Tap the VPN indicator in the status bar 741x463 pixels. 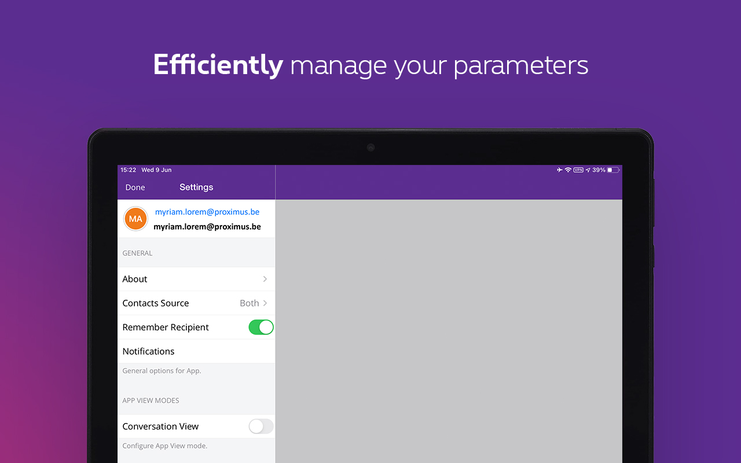(x=578, y=170)
